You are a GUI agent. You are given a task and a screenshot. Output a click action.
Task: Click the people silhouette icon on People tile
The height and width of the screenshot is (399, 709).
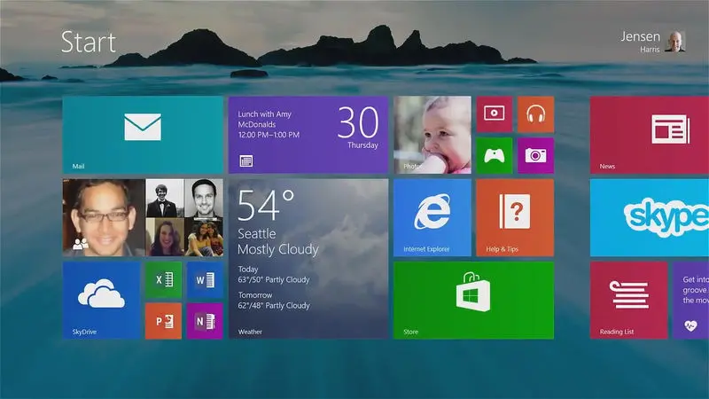click(81, 245)
